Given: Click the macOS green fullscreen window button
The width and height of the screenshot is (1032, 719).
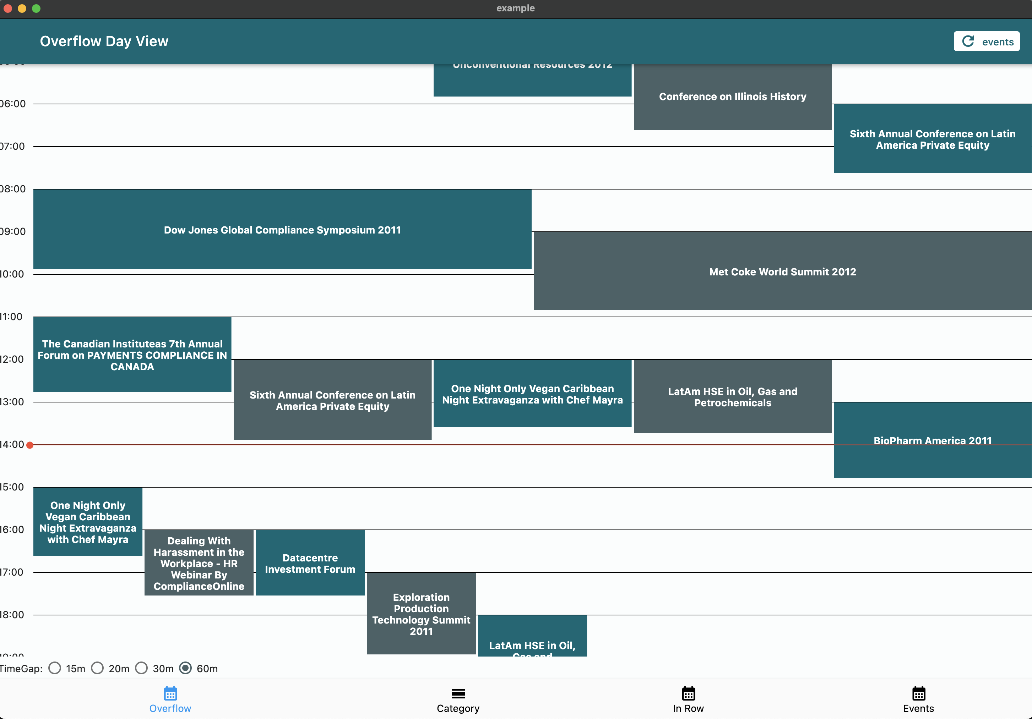Looking at the screenshot, I should [x=37, y=9].
